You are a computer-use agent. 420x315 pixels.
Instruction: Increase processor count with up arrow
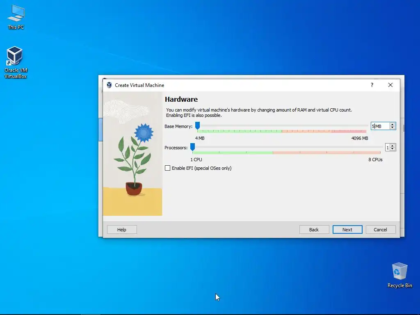pos(393,146)
